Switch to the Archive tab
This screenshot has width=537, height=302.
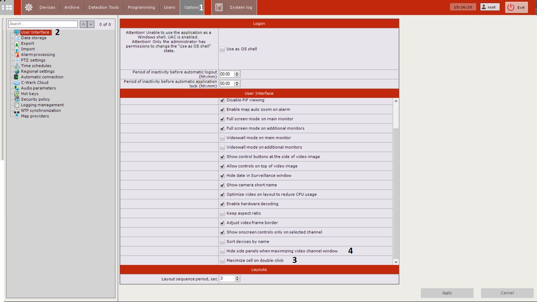point(72,7)
